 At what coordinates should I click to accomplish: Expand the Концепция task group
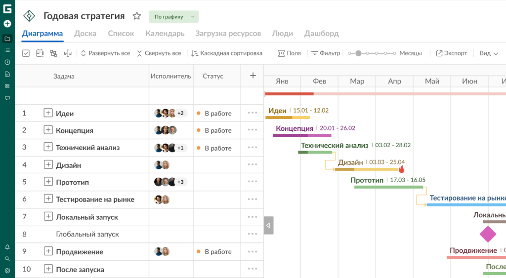click(48, 130)
